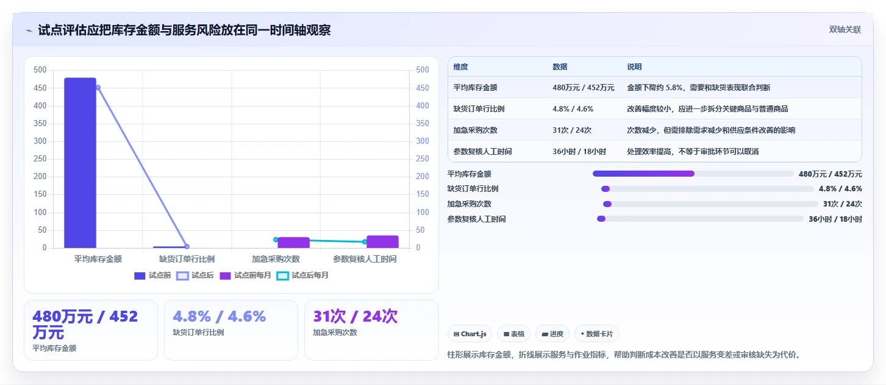Click the note starting 处理效率提高
The height and width of the screenshot is (385, 886).
[693, 152]
